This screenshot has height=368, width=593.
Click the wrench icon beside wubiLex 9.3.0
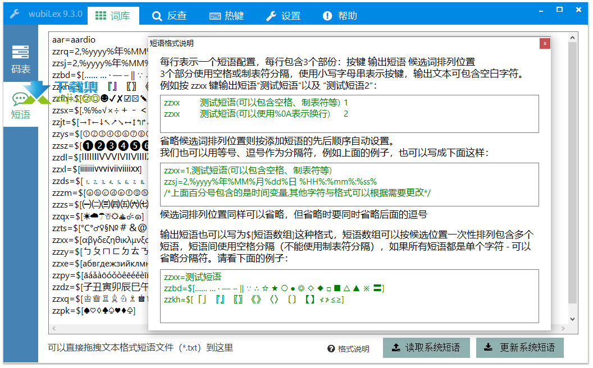(x=15, y=14)
